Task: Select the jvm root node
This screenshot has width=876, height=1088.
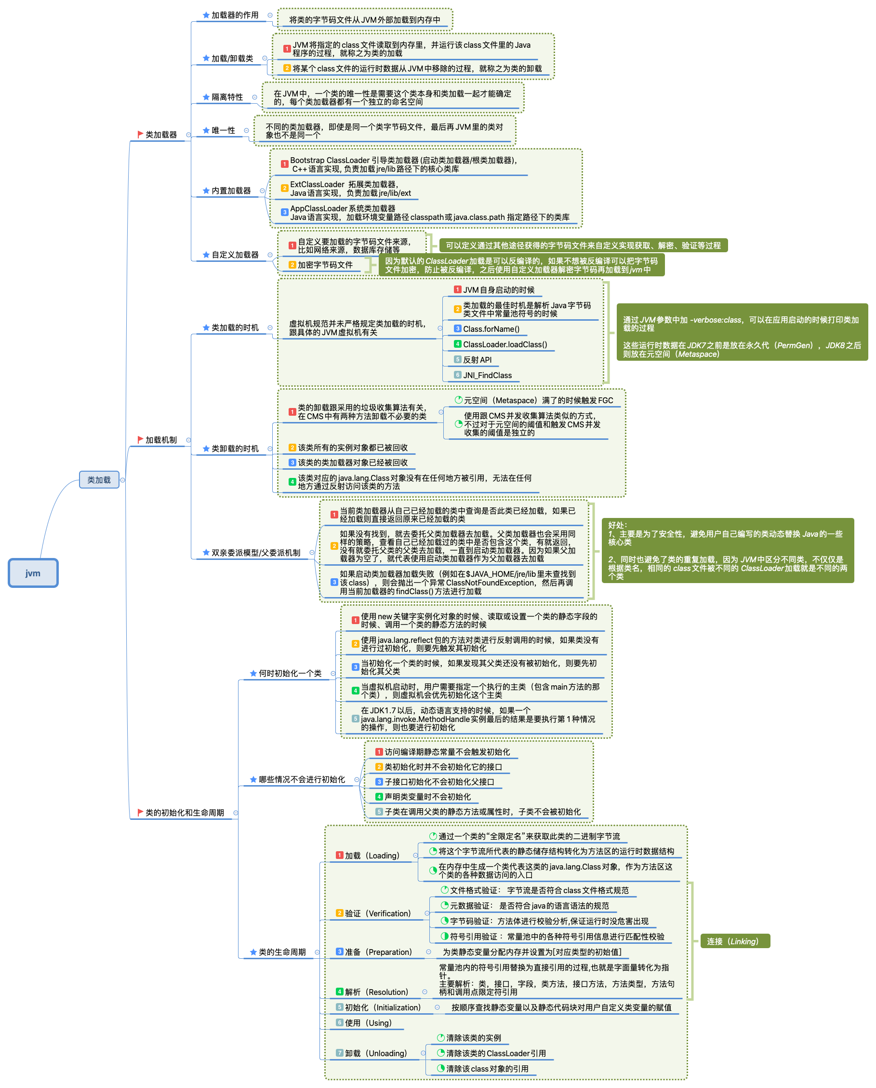Action: coord(33,573)
